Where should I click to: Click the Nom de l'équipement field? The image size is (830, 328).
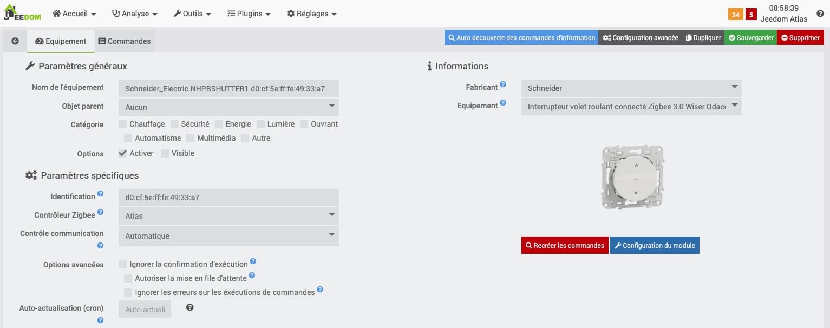(228, 89)
